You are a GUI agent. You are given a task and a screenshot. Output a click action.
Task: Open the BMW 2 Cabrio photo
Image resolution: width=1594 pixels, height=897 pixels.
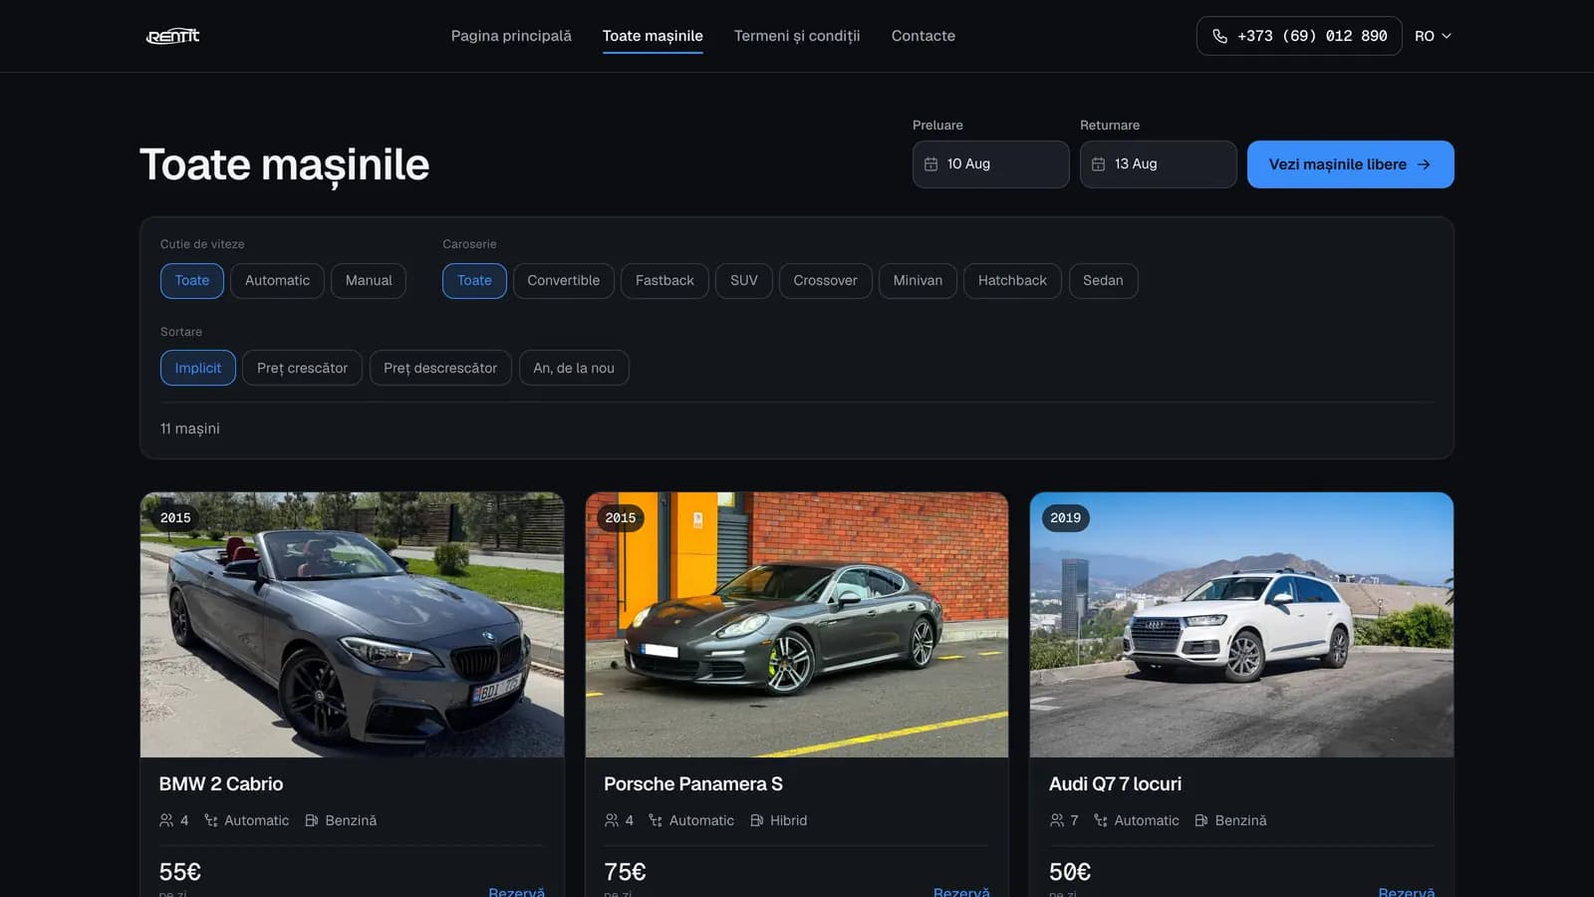(352, 625)
